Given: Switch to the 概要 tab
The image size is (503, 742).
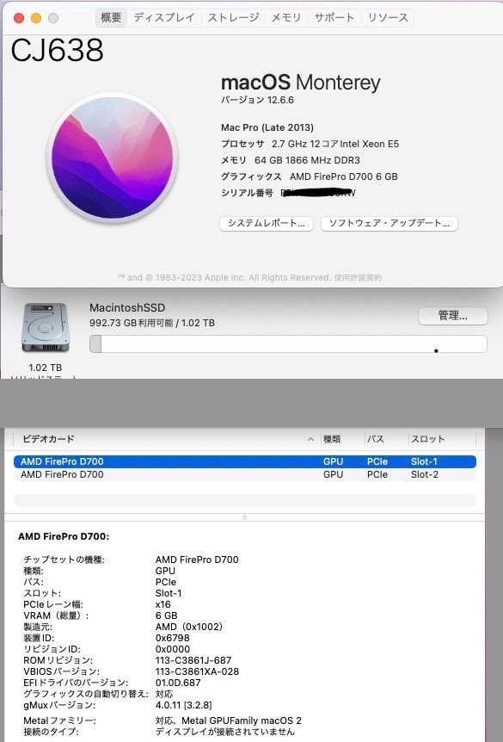Looking at the screenshot, I should [111, 17].
